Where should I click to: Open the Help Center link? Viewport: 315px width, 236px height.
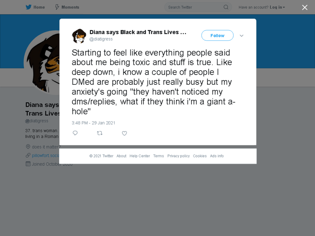140,156
